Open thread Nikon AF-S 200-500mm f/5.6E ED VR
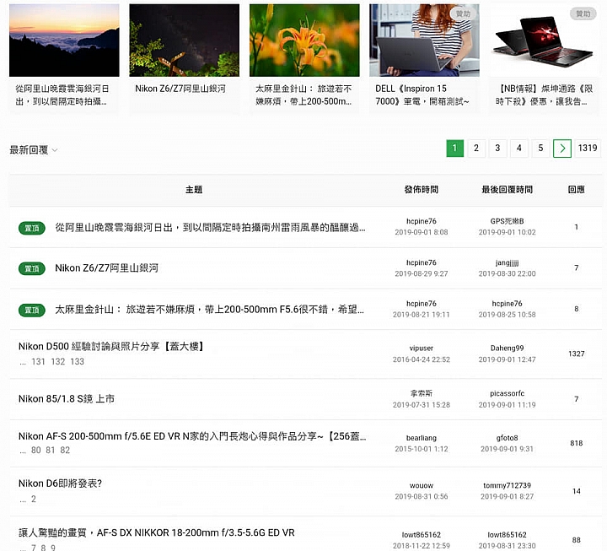 click(x=192, y=436)
